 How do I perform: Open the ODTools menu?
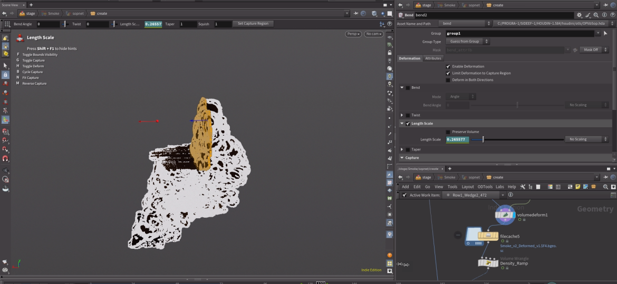(x=485, y=187)
